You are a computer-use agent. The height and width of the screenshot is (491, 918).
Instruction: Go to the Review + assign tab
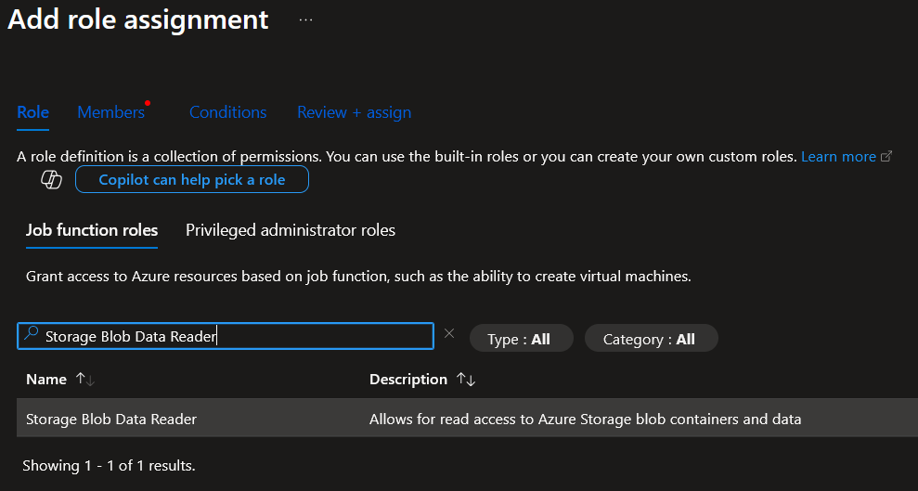(x=355, y=112)
